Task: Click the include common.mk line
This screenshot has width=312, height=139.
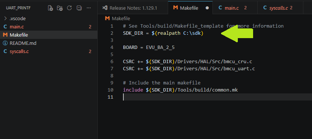Action: (x=180, y=90)
